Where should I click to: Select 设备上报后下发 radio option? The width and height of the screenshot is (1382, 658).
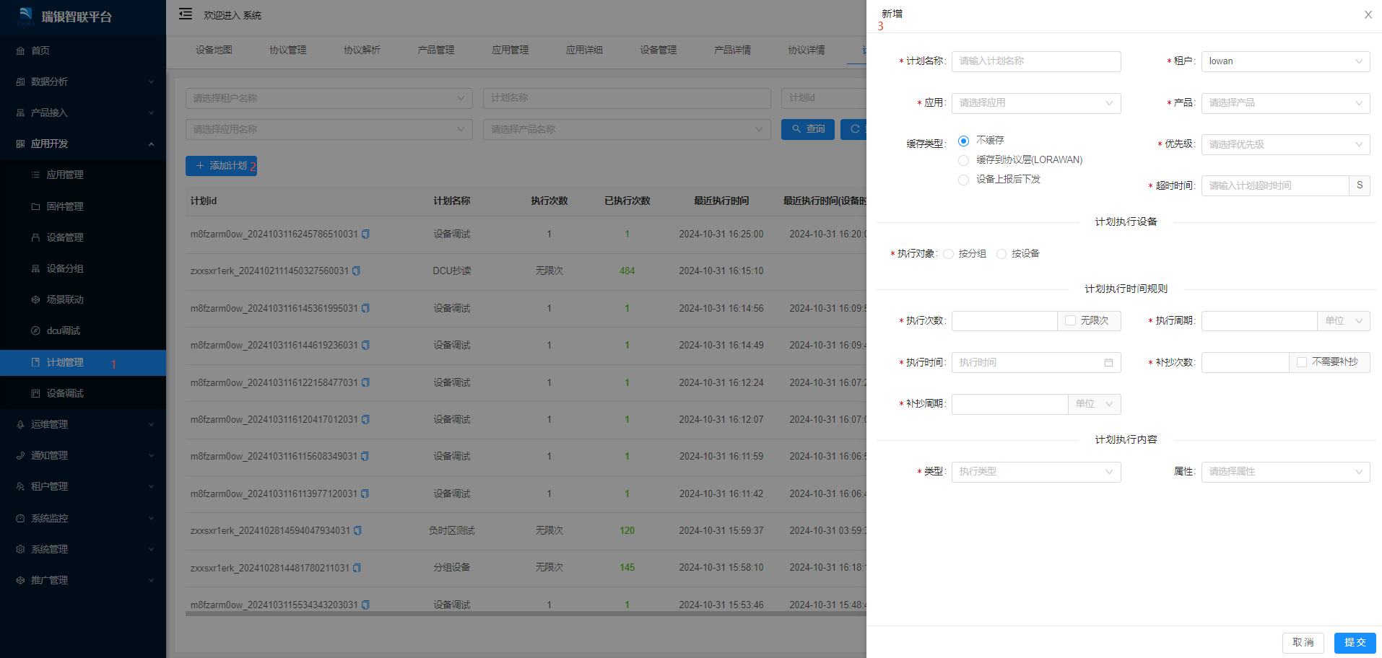click(x=963, y=180)
